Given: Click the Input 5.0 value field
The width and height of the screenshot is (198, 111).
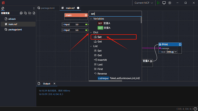Looking at the screenshot, I should [x=77, y=30].
